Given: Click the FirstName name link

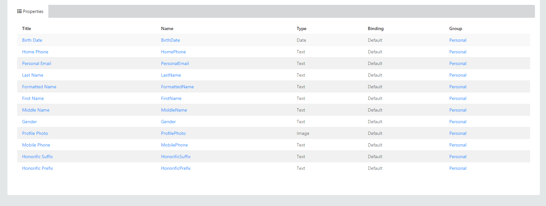Looking at the screenshot, I should pos(171,98).
